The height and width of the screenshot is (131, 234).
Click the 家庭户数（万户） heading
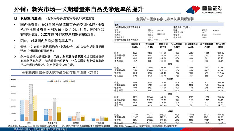pos(182,27)
